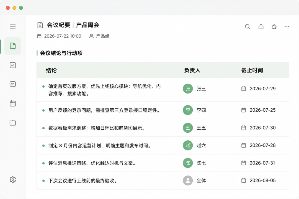This screenshot has width=299, height=199.
Task: Click meeting time 2026-07-22 10:00
Action: pos(63,36)
